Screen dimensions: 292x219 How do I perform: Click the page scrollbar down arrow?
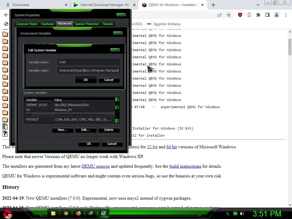point(290,205)
